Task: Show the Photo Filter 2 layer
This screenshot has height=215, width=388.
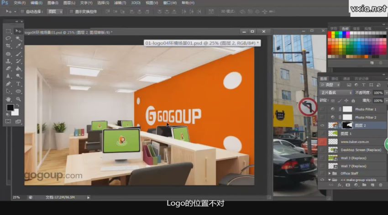Action: [322, 117]
